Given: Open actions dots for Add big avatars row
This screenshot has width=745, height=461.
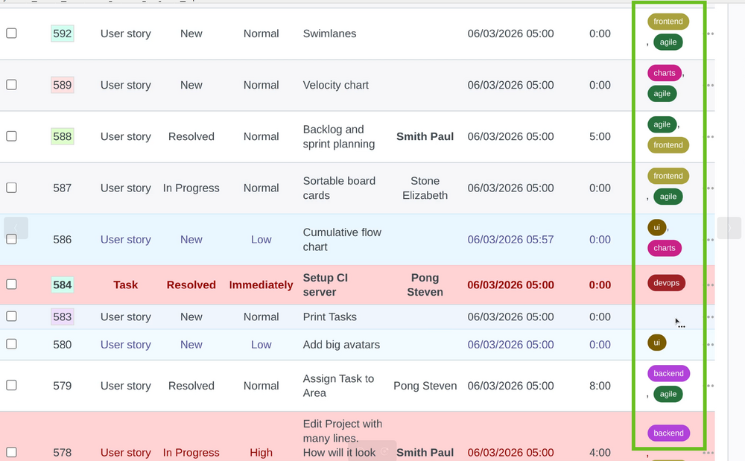Looking at the screenshot, I should tap(710, 345).
